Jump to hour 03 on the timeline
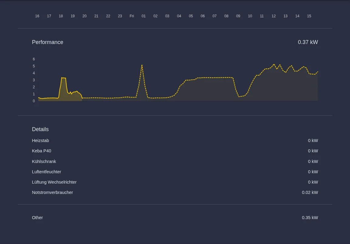The height and width of the screenshot is (244, 350). 167,16
